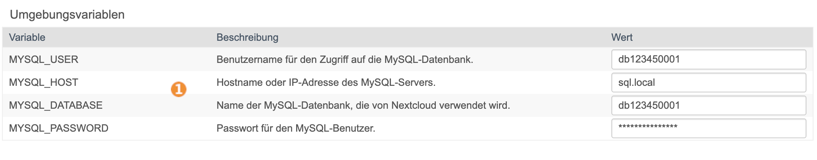The image size is (817, 160).
Task: Click the Benutzername description for MYSQL_USER
Action: tap(345, 59)
